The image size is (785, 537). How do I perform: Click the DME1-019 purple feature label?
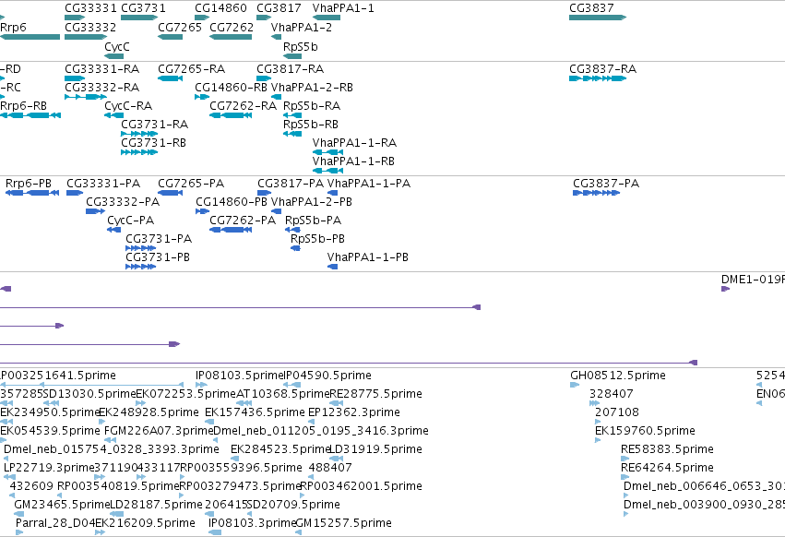pos(753,279)
